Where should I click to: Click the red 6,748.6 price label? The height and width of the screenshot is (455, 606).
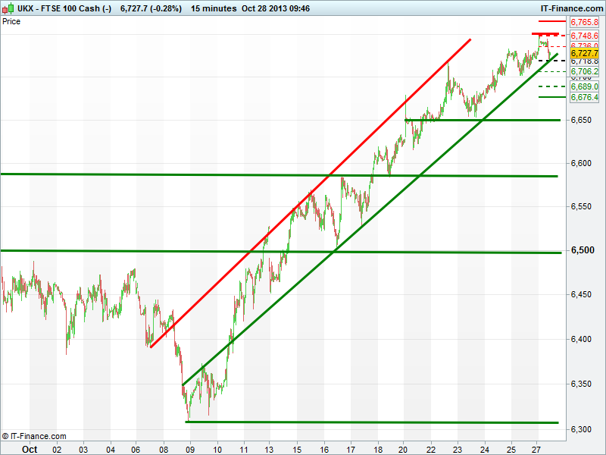tap(584, 36)
